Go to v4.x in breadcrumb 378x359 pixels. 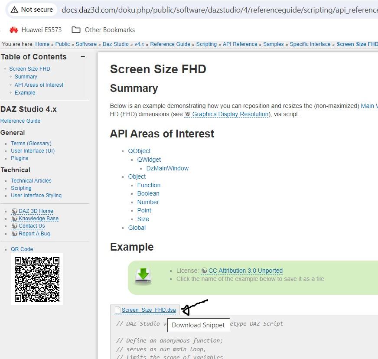coord(139,44)
